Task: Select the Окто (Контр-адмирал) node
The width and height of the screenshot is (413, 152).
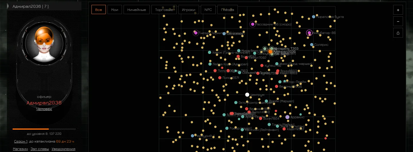Action: 236,102
